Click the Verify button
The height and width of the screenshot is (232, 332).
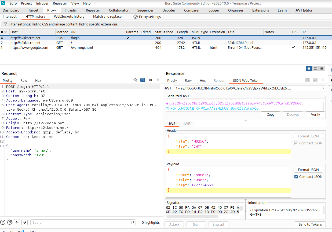pos(315,114)
